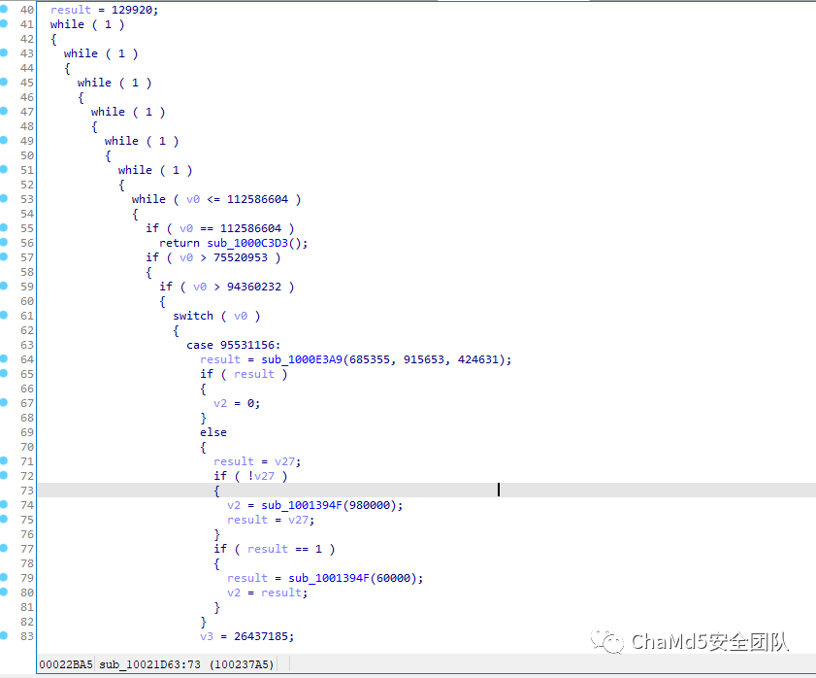
Task: Select the value 75520953
Action: pos(241,258)
